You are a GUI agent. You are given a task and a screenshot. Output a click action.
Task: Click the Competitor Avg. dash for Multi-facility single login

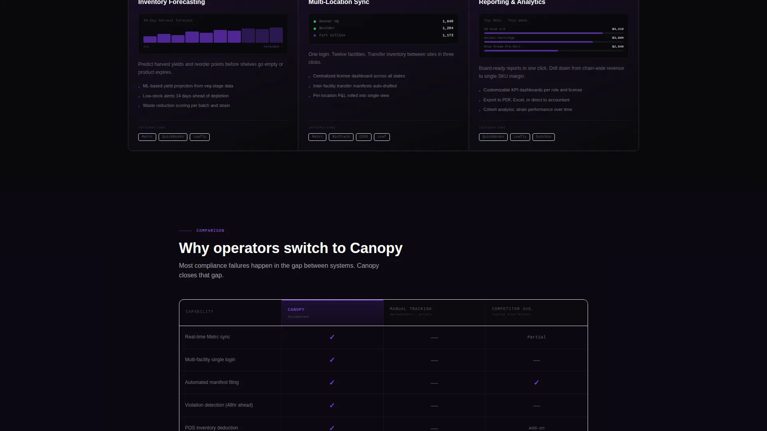coord(537,360)
